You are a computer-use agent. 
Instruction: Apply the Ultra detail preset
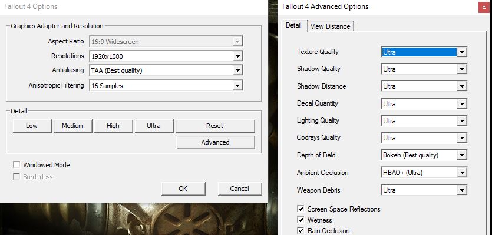(153, 126)
